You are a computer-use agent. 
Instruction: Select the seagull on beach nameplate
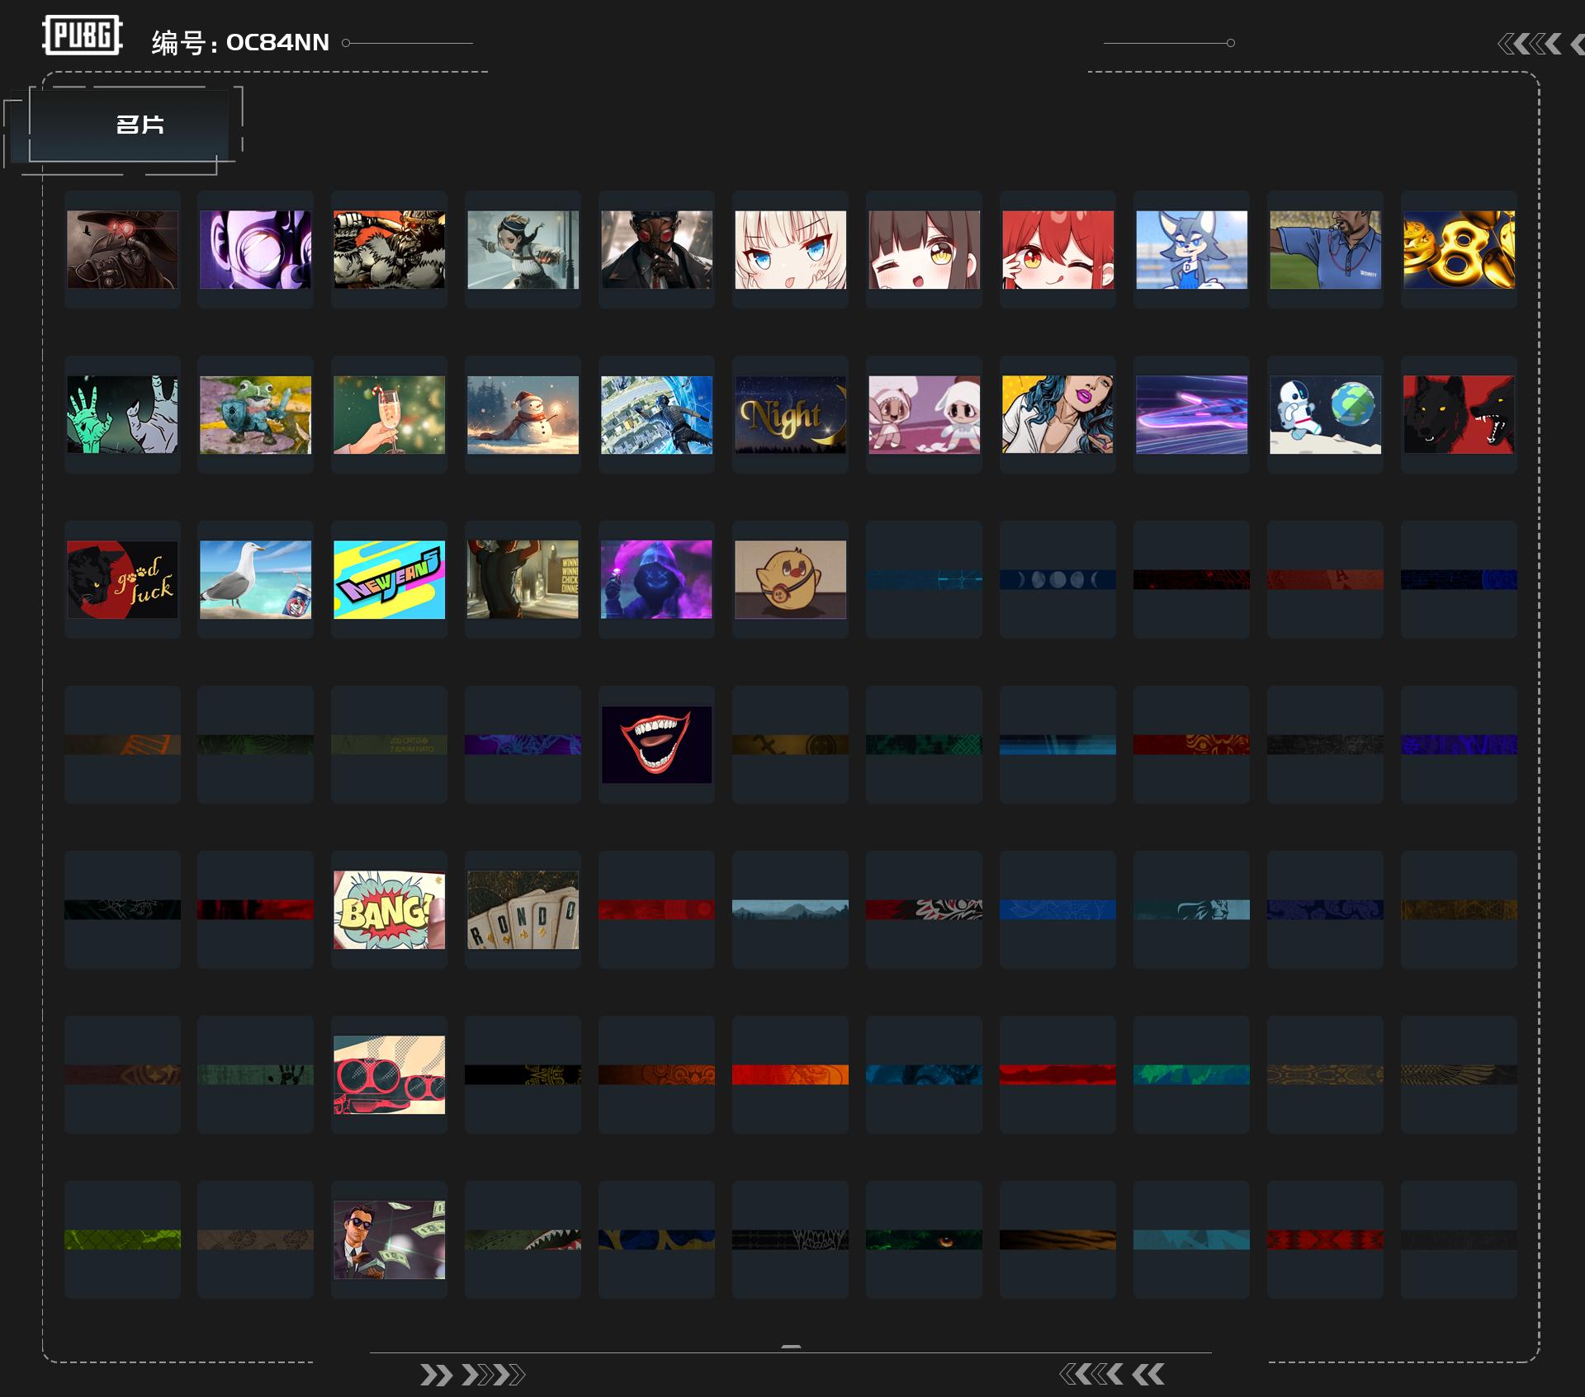click(256, 579)
